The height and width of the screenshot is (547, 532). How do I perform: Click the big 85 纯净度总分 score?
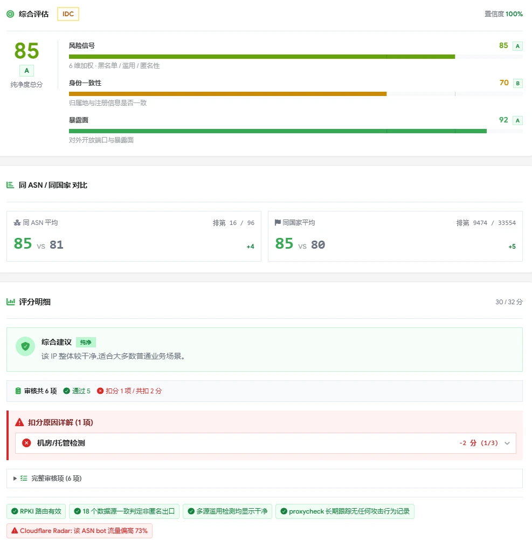coord(26,51)
